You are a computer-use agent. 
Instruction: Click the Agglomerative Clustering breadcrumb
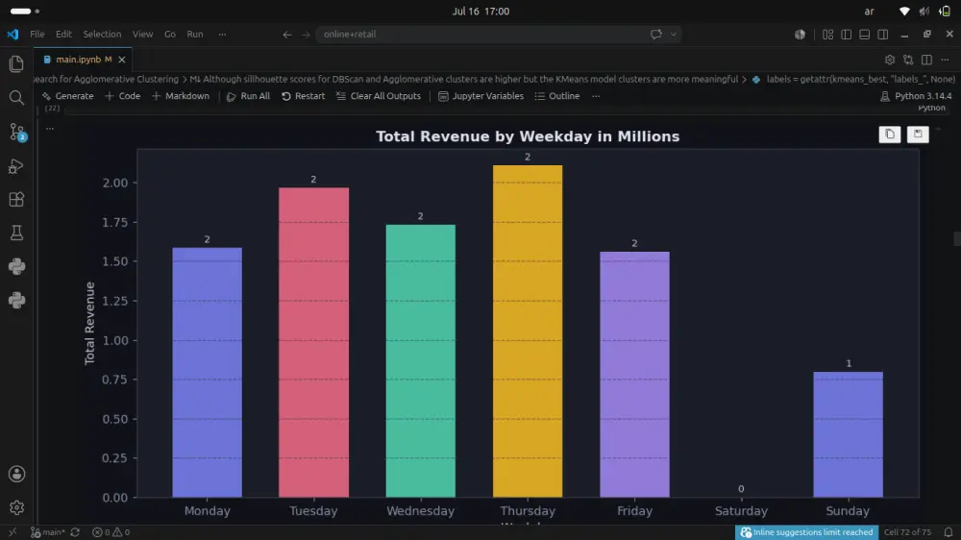point(106,79)
